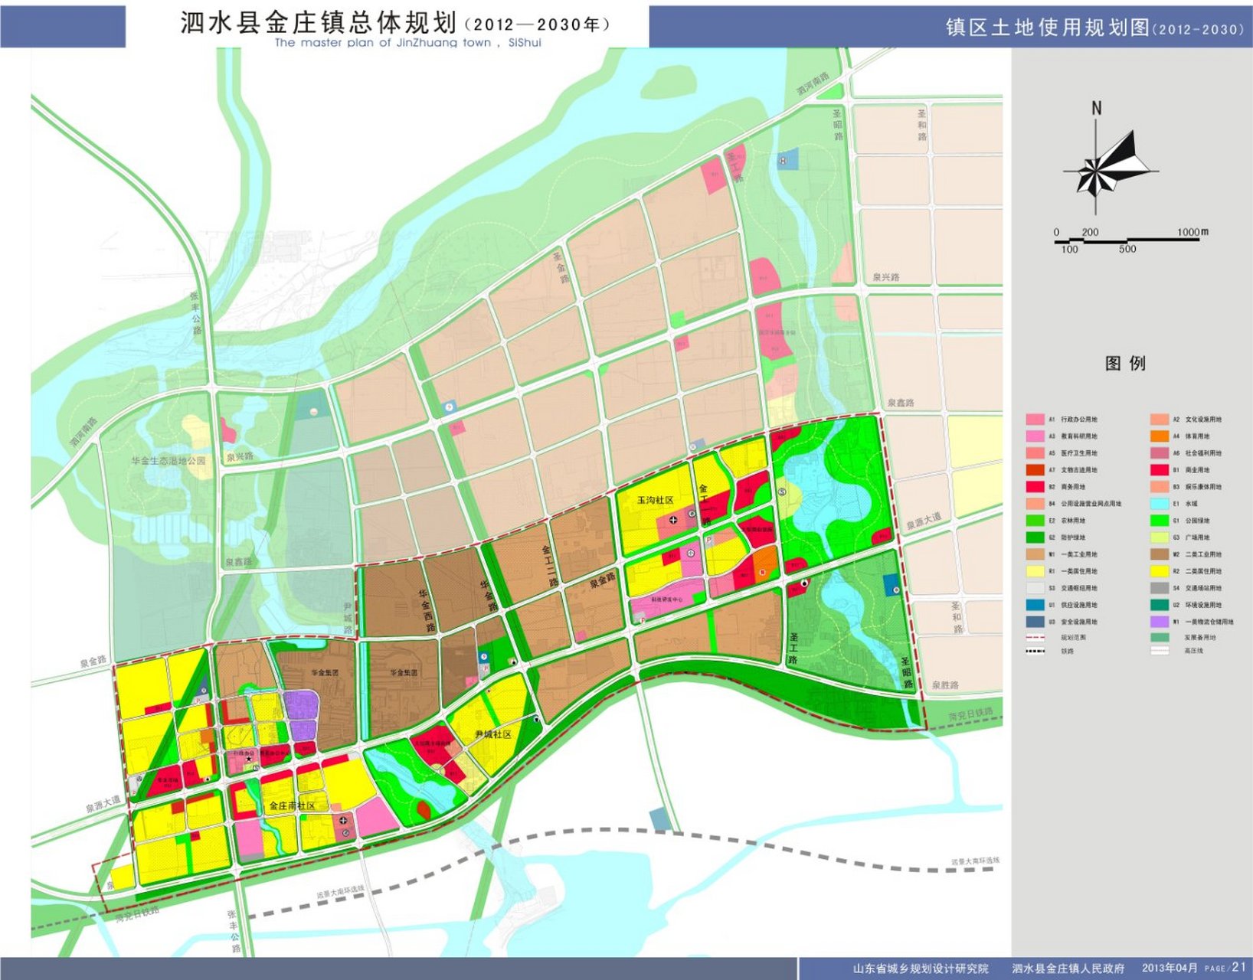This screenshot has height=980, width=1253.
Task: Click the A6 社会福利用地 legend swatch
Action: pyautogui.click(x=1160, y=453)
